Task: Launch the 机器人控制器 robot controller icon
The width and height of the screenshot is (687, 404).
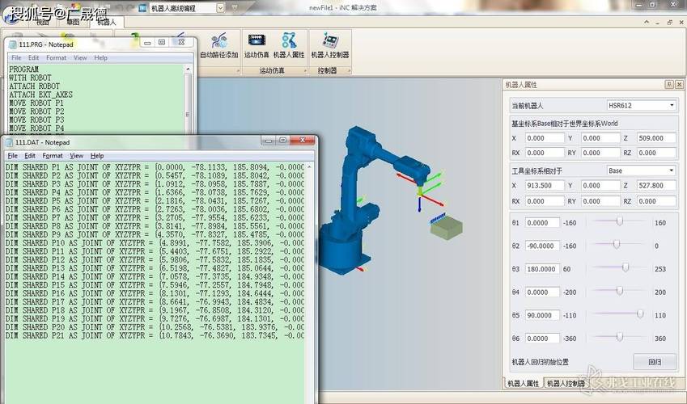Action: pyautogui.click(x=330, y=46)
